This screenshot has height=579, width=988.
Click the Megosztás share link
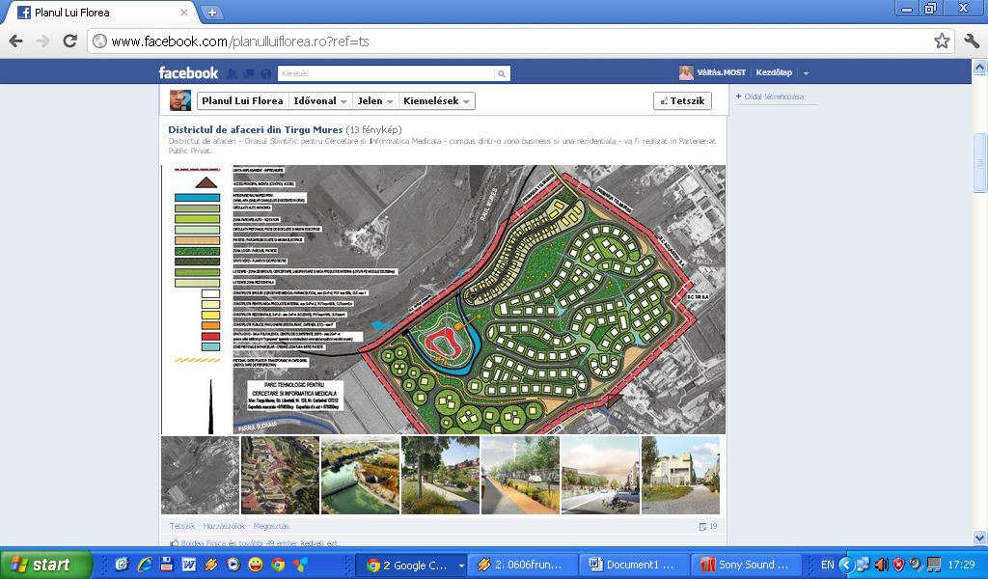click(x=271, y=526)
